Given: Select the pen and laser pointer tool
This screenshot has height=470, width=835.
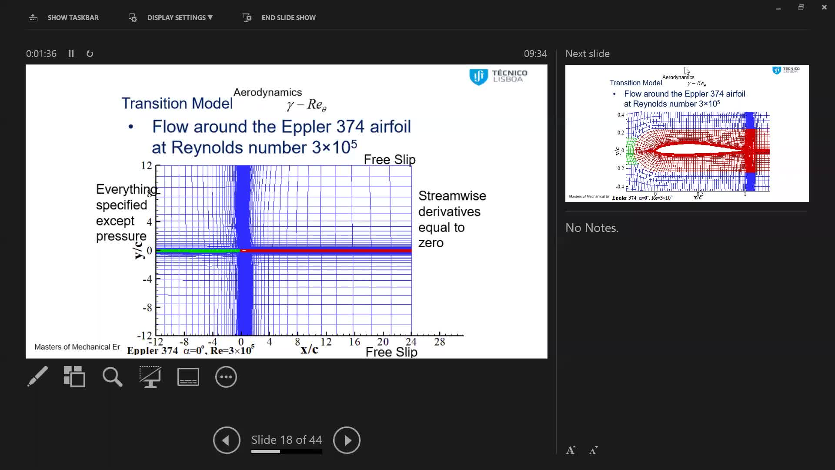Looking at the screenshot, I should pos(37,376).
